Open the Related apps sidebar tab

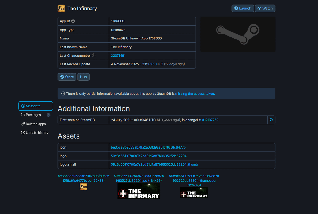click(36, 124)
